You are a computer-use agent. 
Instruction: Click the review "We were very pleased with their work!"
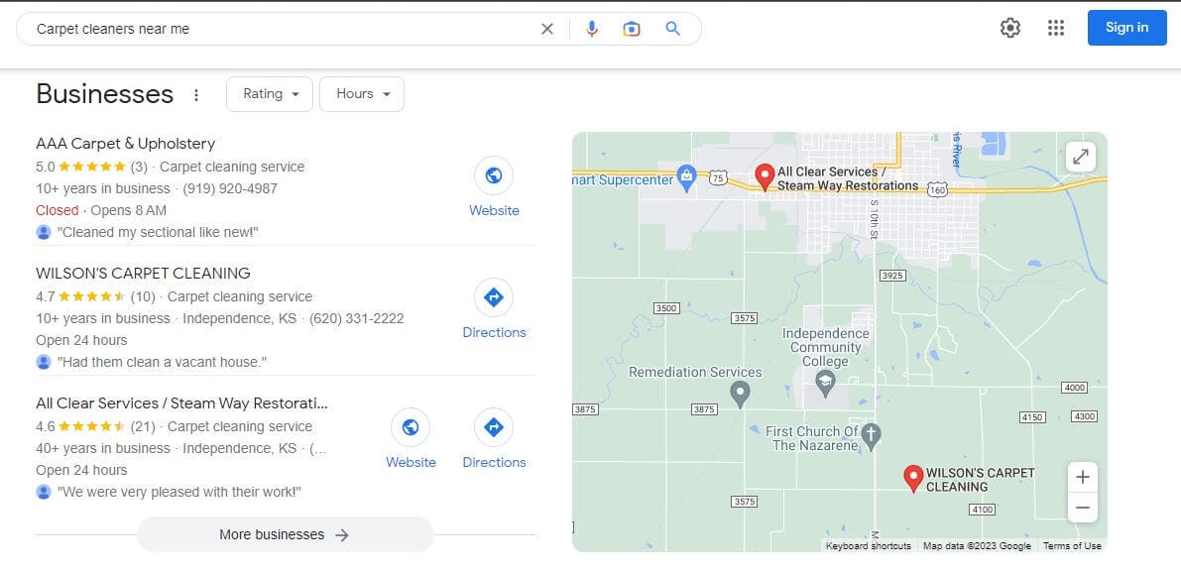(x=179, y=492)
